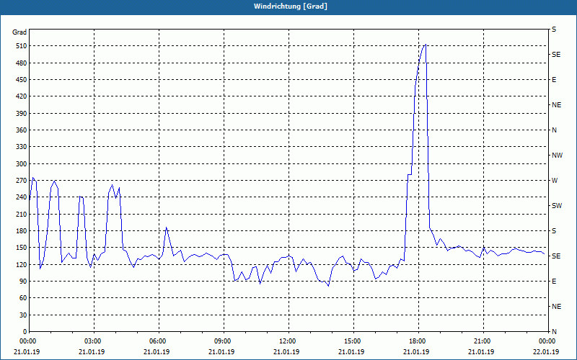Click the 21.01.19 date under 06:00

pyautogui.click(x=157, y=352)
